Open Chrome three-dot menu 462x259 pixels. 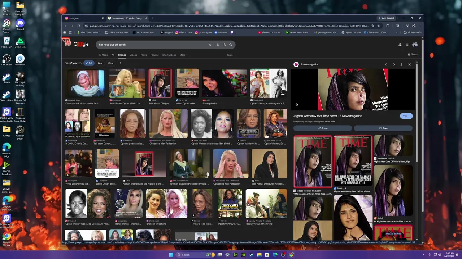pos(420,26)
